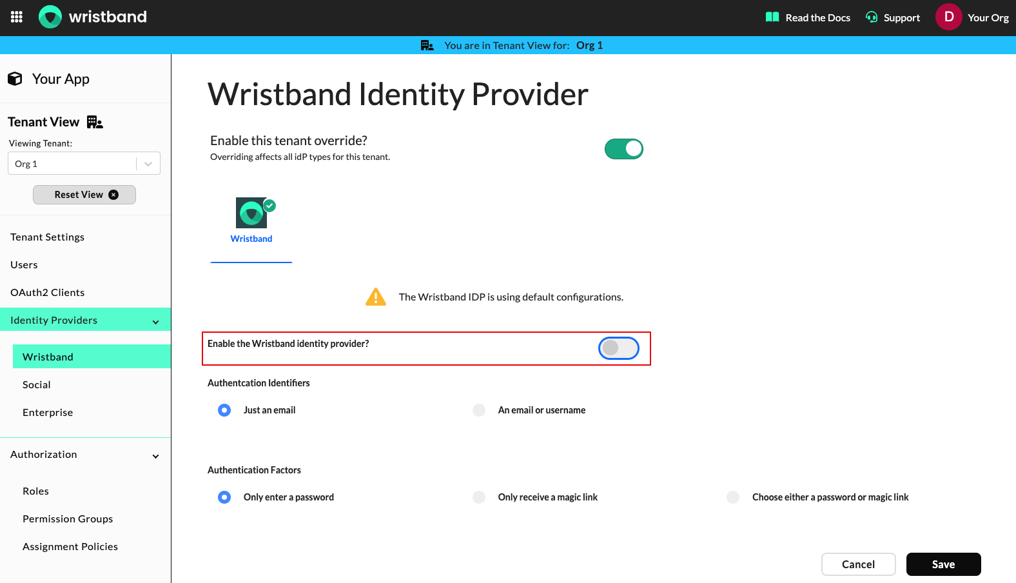Collapse the Authorization section chevron
1016x583 pixels.
(155, 456)
